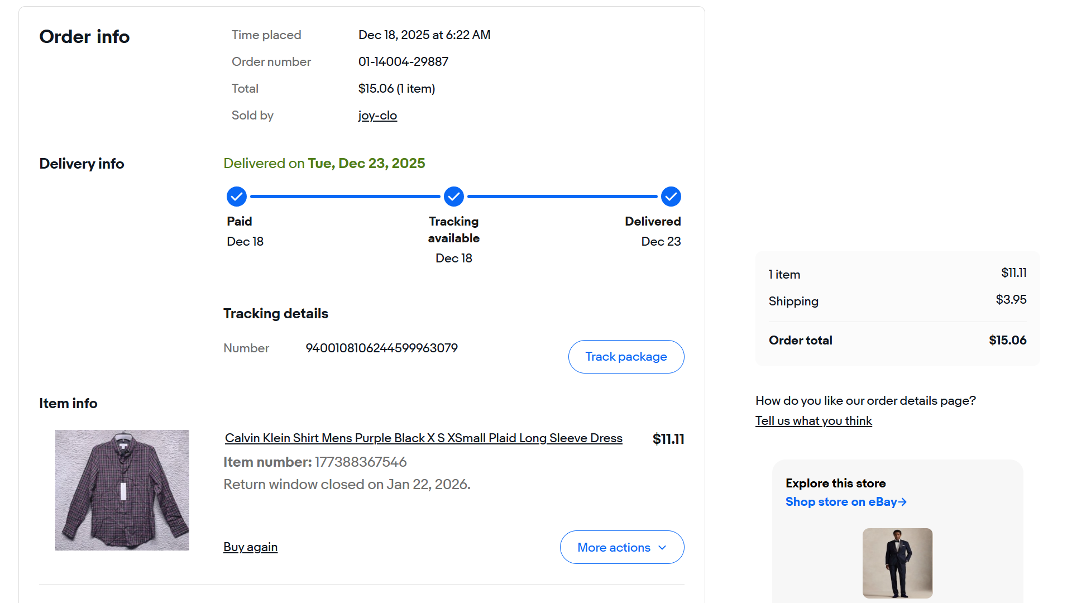Image resolution: width=1091 pixels, height=603 pixels.
Task: Click the item number 177388367546
Action: (x=361, y=462)
